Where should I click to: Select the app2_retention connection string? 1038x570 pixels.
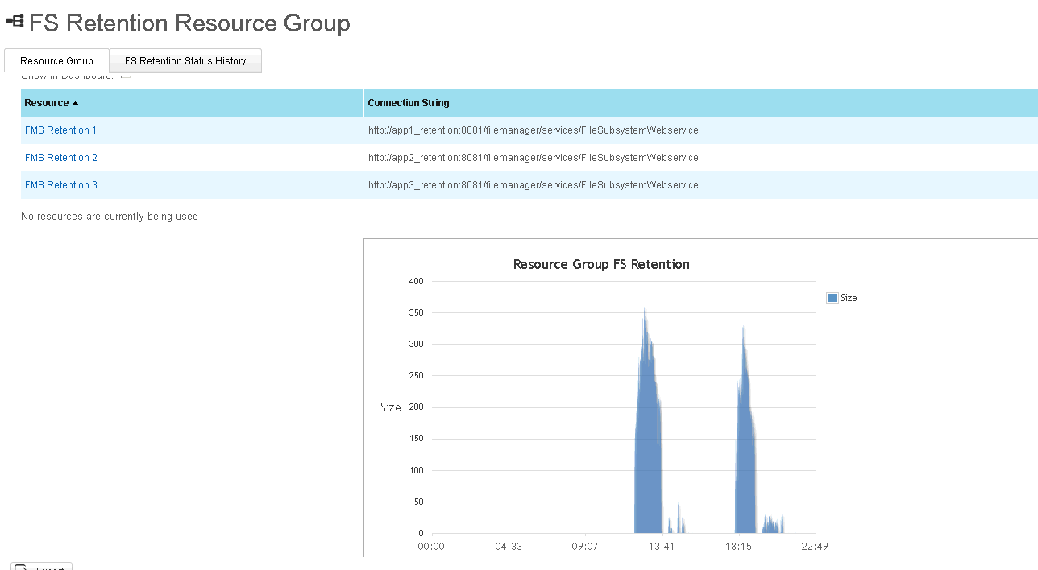[x=533, y=158]
